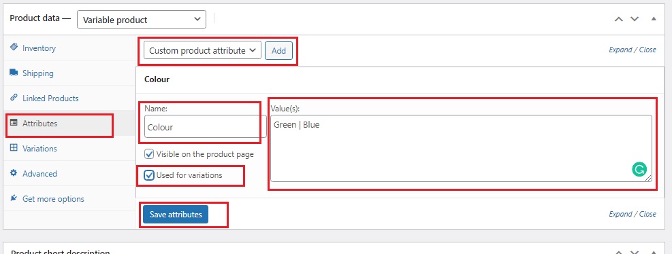
Task: Click the Attributes list icon
Action: pos(14,123)
